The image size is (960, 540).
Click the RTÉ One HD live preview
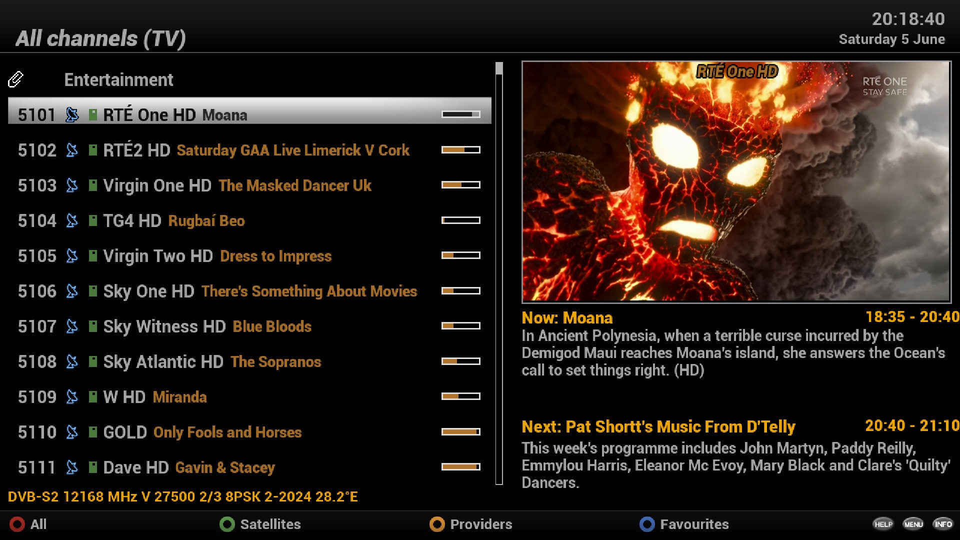(736, 182)
